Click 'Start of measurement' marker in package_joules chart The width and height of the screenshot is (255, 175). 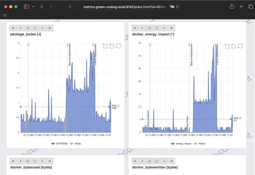(69, 55)
